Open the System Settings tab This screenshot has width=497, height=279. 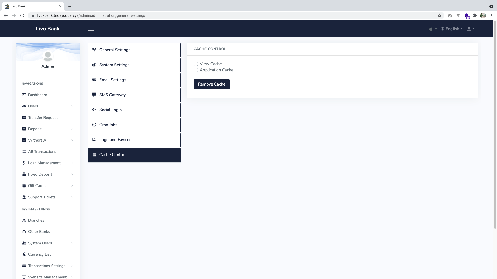tap(134, 65)
